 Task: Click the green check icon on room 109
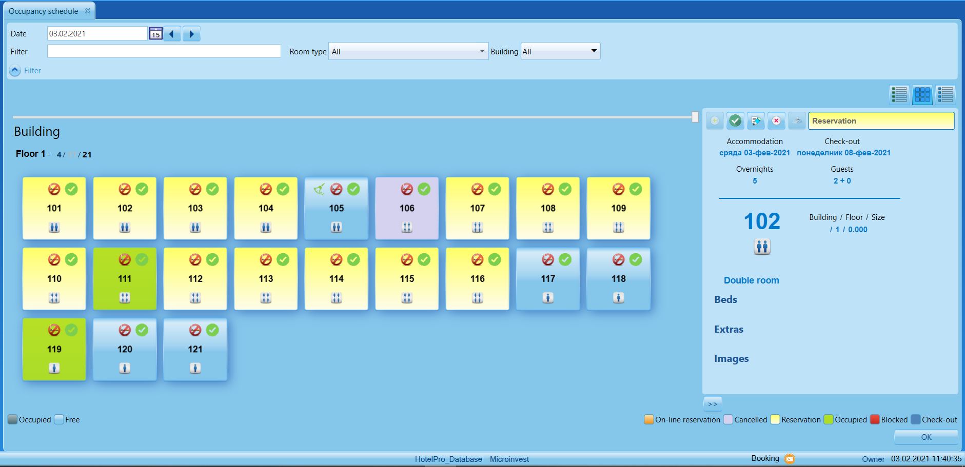point(636,189)
